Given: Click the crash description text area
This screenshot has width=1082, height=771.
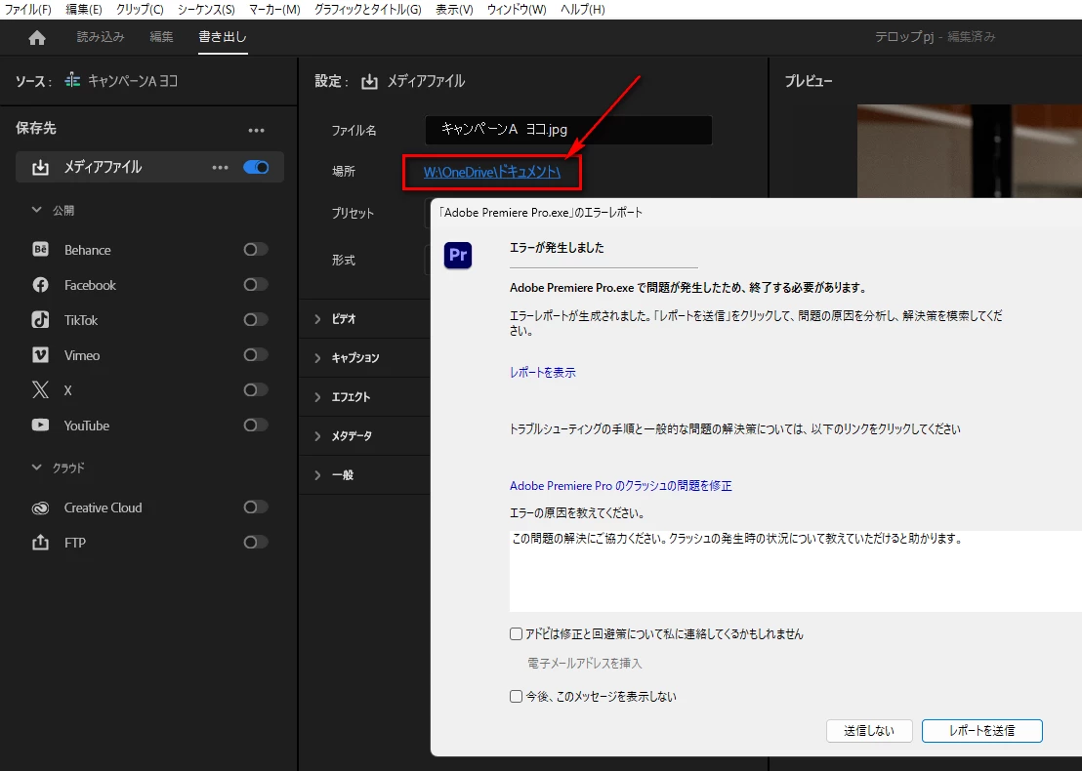Looking at the screenshot, I should point(796,571).
